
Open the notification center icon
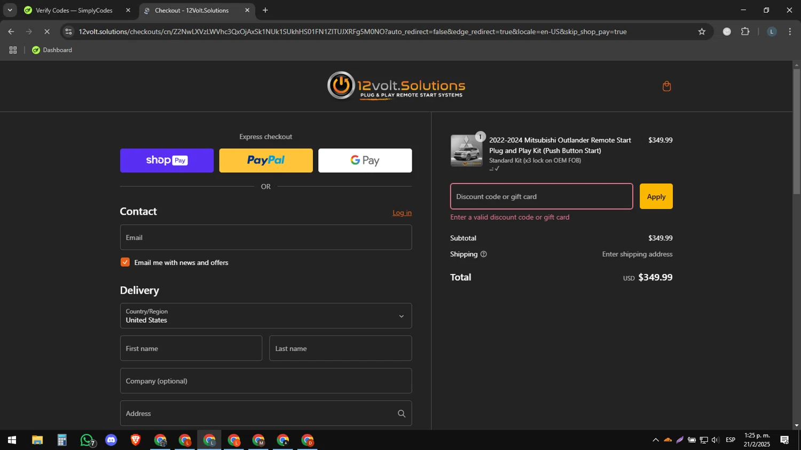(784, 440)
